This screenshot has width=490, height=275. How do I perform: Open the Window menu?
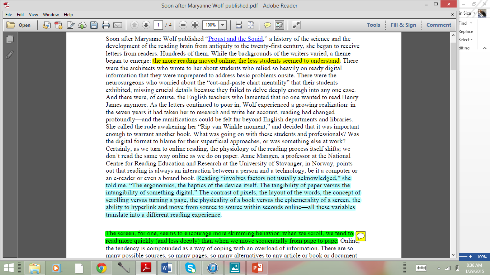[x=51, y=15]
